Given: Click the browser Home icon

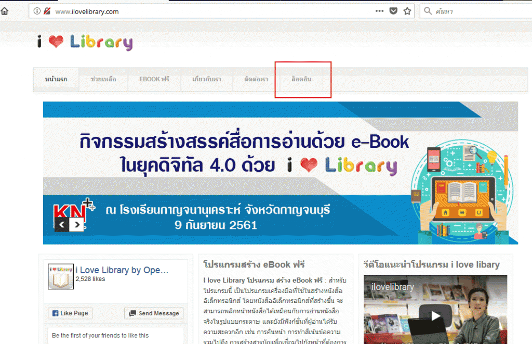Looking at the screenshot, I should (x=4, y=11).
